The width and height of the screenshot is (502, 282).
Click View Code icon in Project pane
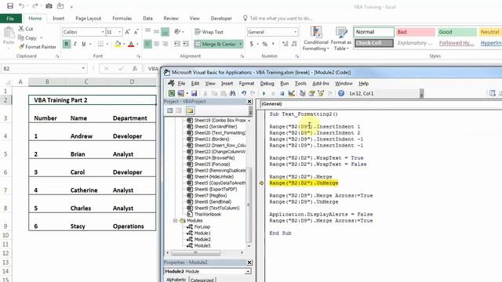coord(169,110)
